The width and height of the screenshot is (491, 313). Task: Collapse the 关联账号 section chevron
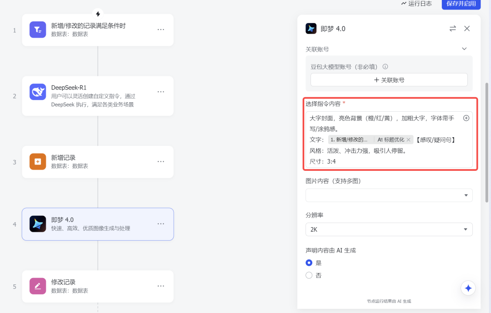(464, 49)
